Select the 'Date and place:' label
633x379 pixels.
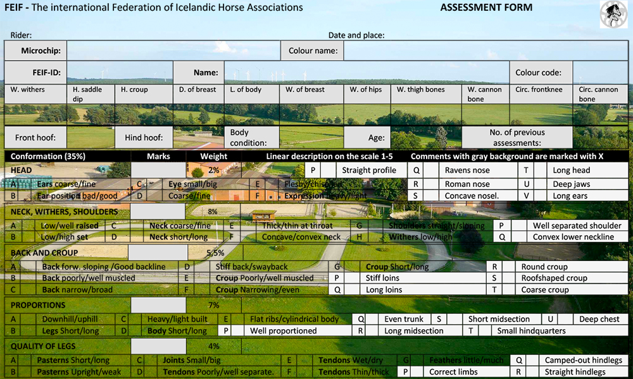[x=356, y=35]
